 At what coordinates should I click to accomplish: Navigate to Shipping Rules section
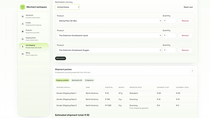34,39
